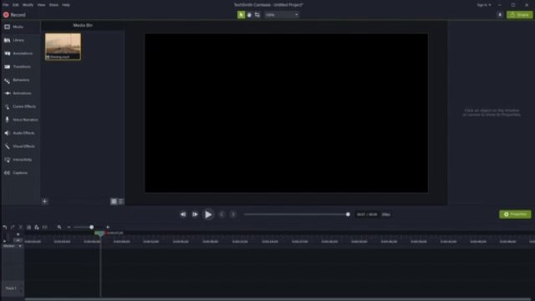The height and width of the screenshot is (301, 535).
Task: Jump to the next media with right chevron
Action: (x=233, y=214)
